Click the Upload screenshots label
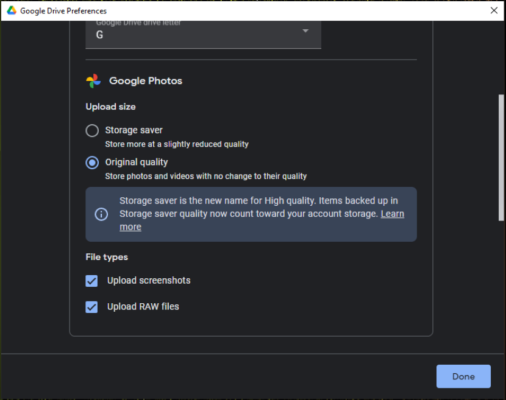The image size is (506, 400). [x=149, y=281]
